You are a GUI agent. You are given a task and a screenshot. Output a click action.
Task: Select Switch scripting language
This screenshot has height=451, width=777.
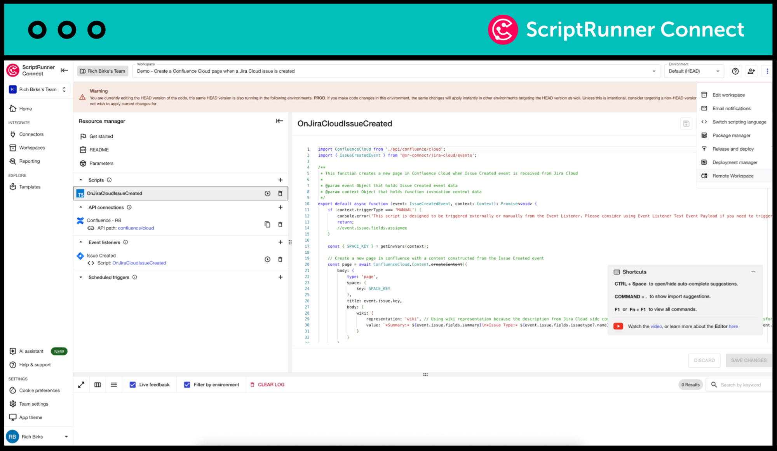734,122
